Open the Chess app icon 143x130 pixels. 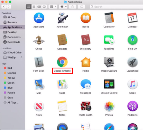point(39,40)
